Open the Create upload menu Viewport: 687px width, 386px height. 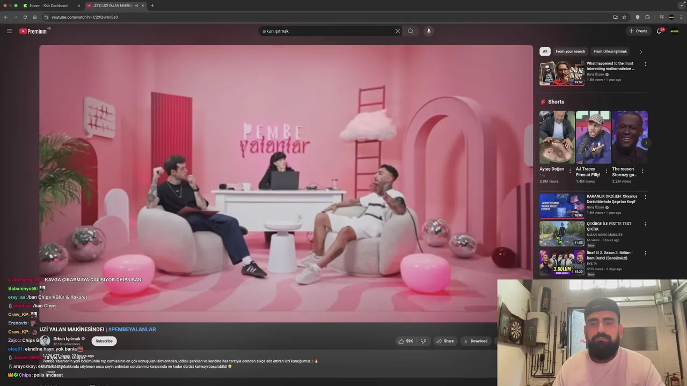[638, 31]
